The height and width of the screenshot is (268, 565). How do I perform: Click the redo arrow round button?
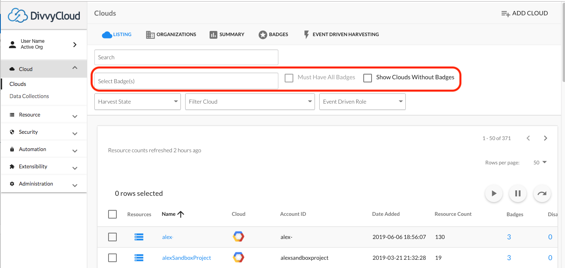[x=542, y=193]
